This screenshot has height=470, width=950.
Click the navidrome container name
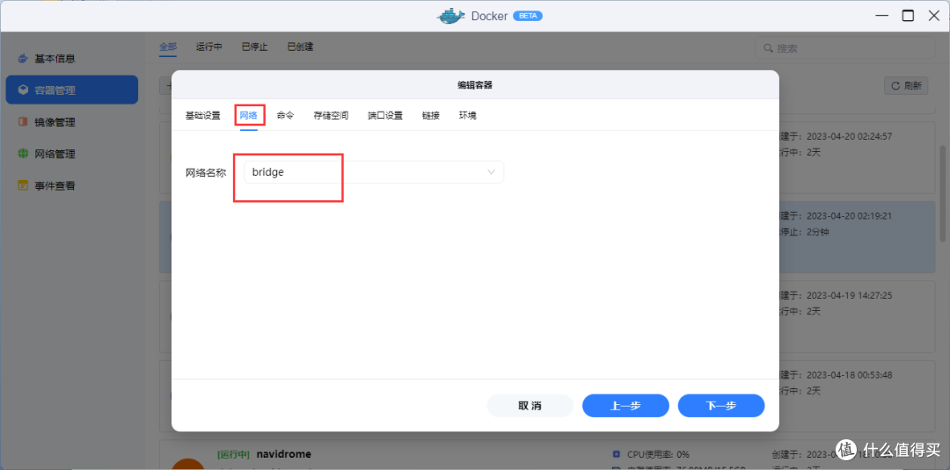[x=283, y=453]
